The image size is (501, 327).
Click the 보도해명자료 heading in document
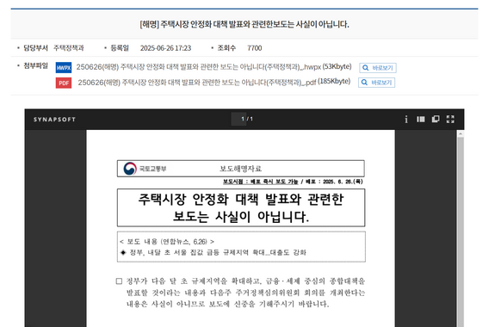240,169
